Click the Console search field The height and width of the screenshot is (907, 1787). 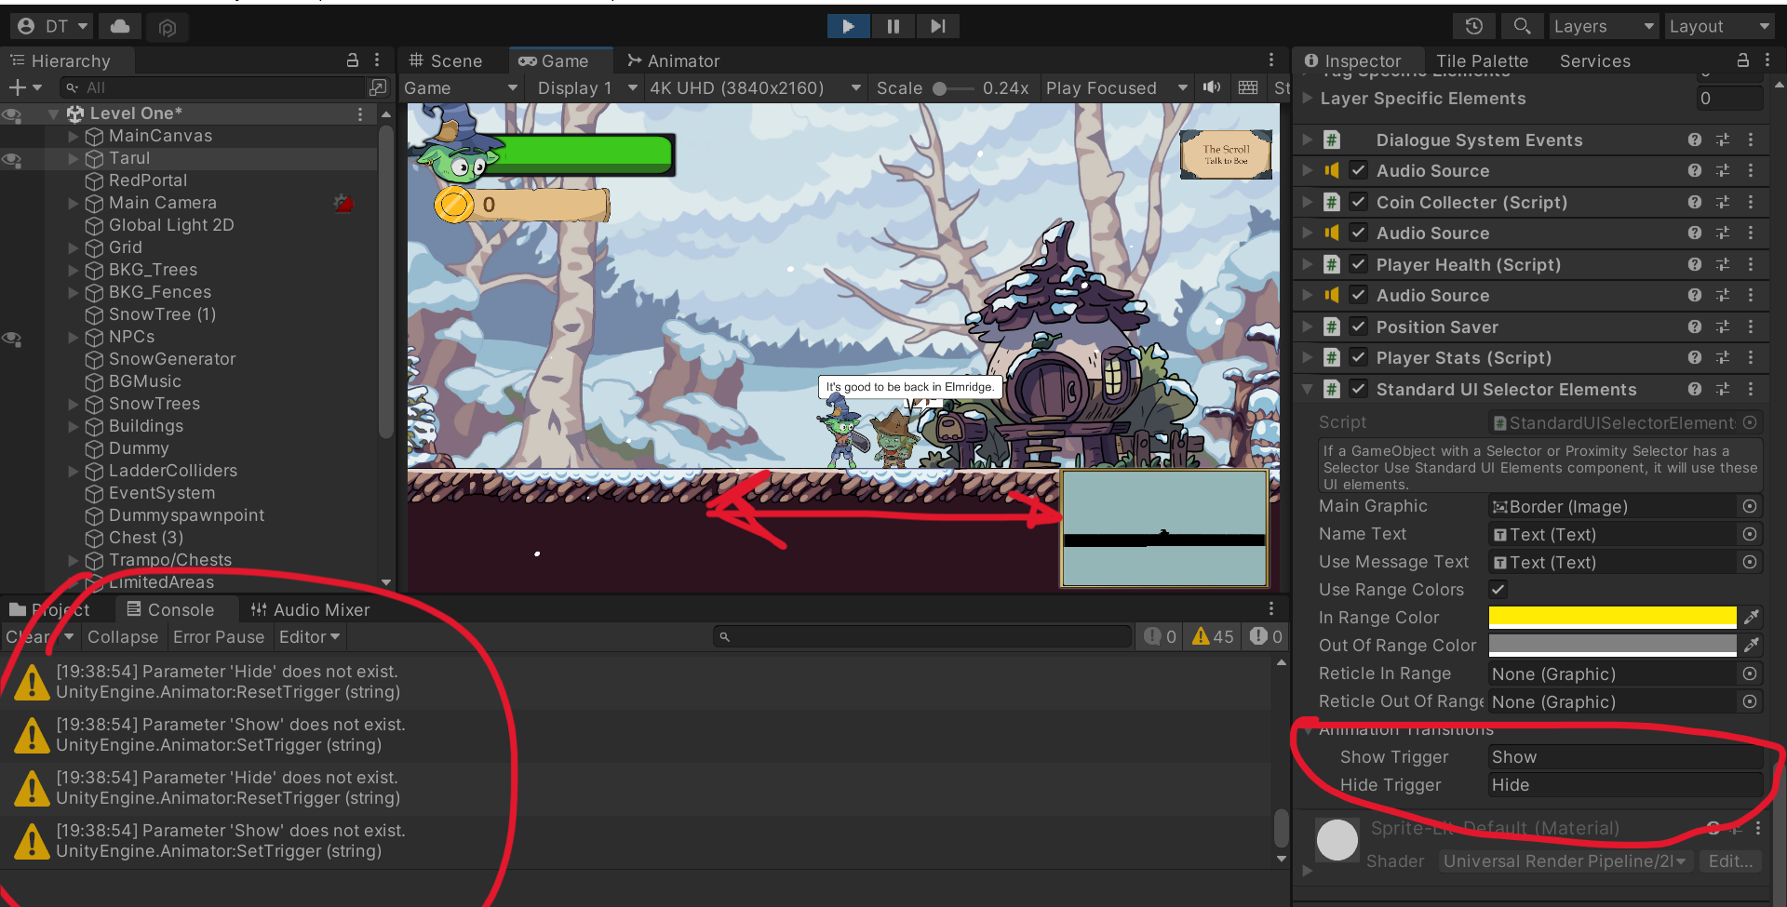[x=921, y=636]
